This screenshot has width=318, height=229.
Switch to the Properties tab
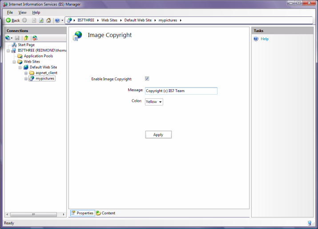(x=83, y=213)
